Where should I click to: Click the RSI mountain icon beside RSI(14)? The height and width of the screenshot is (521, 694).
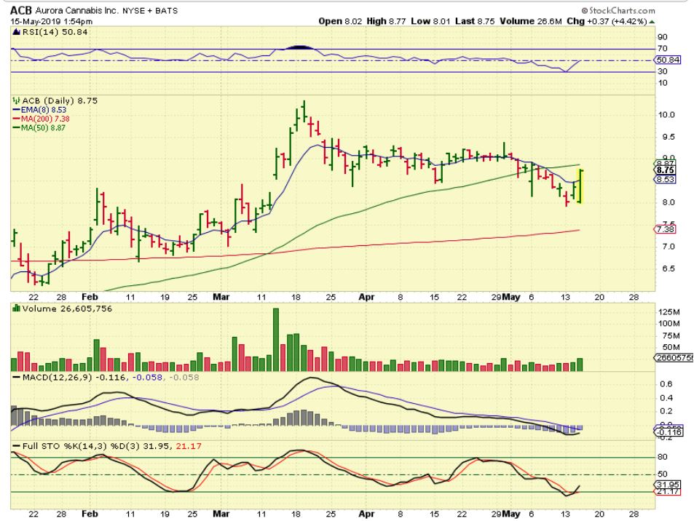16,32
